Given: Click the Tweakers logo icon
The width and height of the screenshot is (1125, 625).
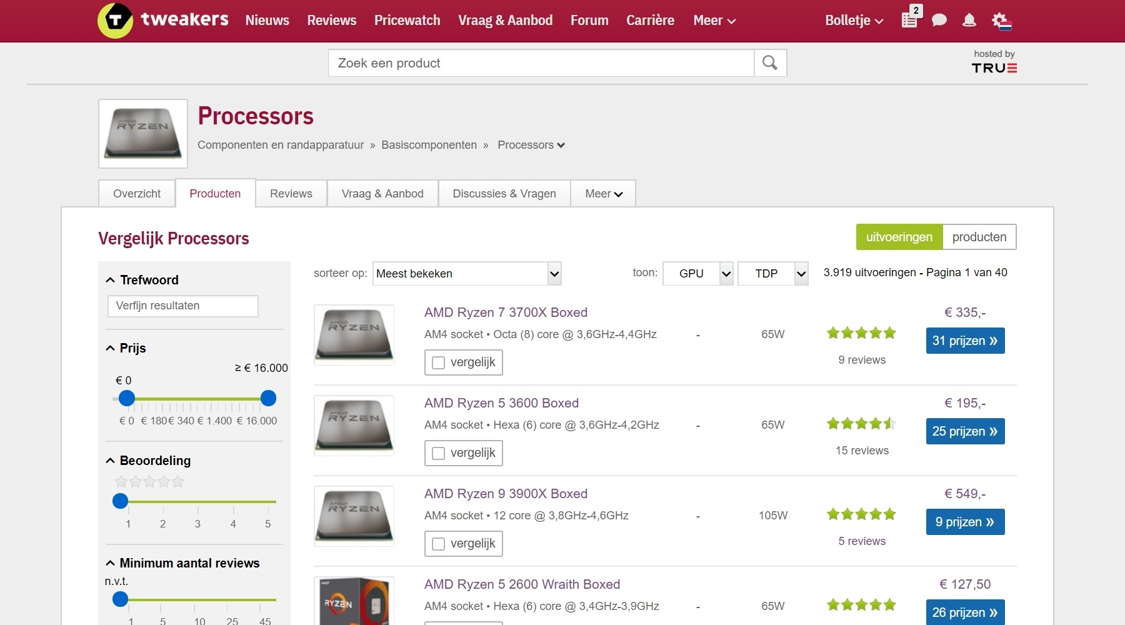Looking at the screenshot, I should point(116,20).
